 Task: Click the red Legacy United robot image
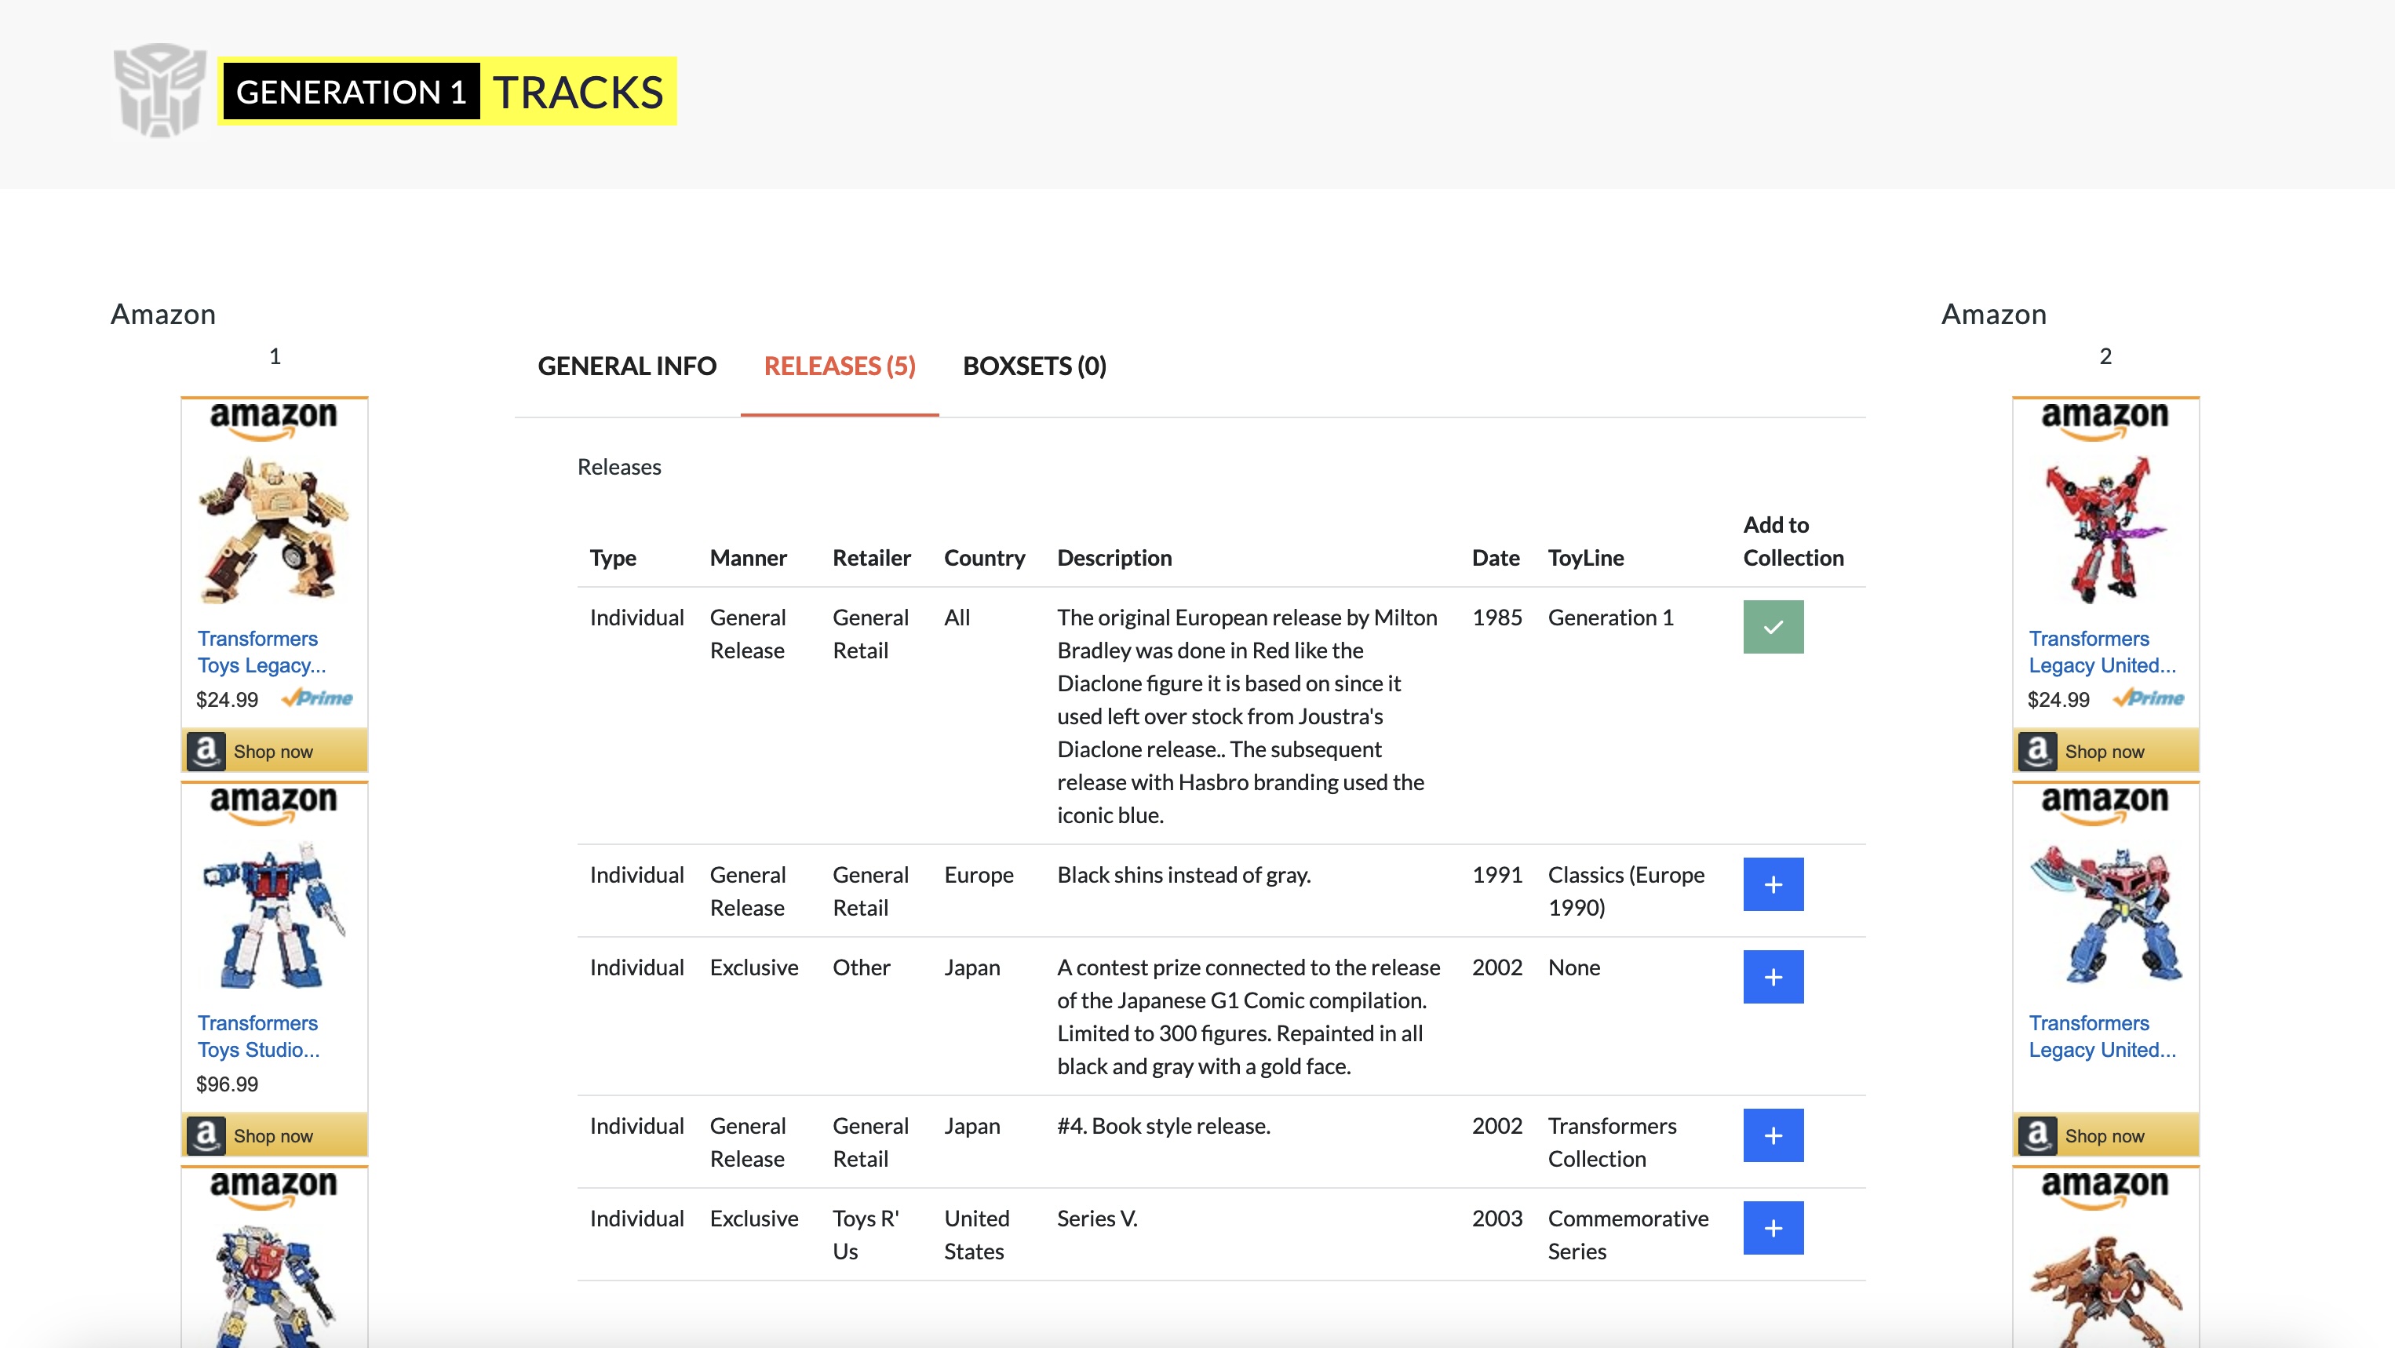[x=2104, y=528]
